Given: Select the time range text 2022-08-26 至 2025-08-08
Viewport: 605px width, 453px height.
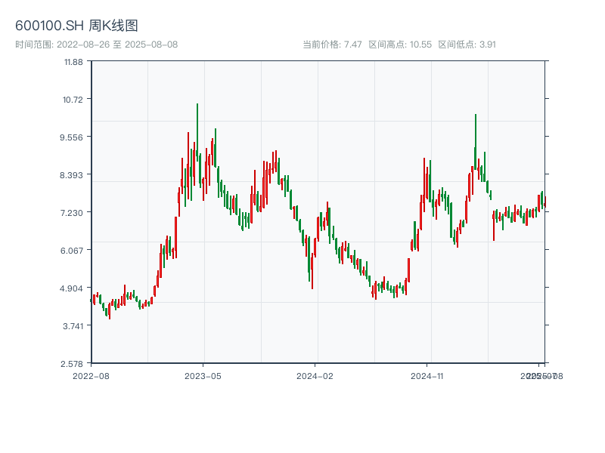Looking at the screenshot, I should coord(117,45).
